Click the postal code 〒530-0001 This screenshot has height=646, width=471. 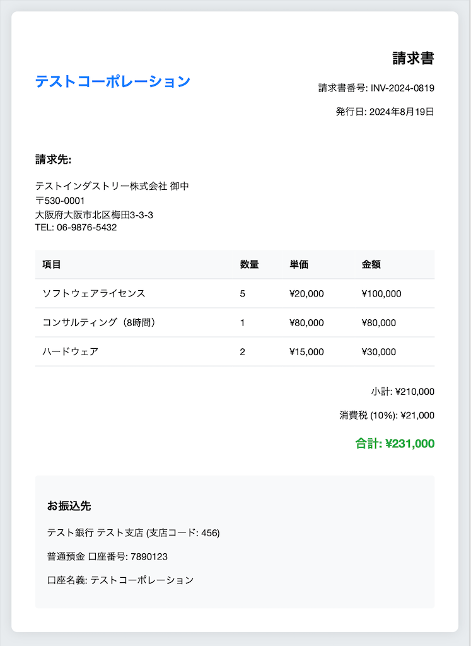click(x=60, y=201)
